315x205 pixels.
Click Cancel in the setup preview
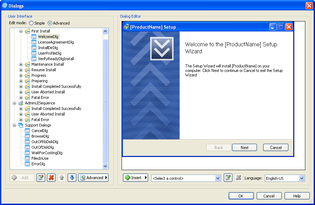(276, 148)
